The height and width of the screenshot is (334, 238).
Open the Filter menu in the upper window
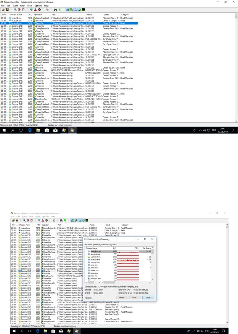23,6
